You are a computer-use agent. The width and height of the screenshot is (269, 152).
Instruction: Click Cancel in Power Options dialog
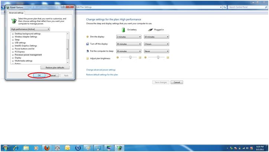(x=53, y=75)
